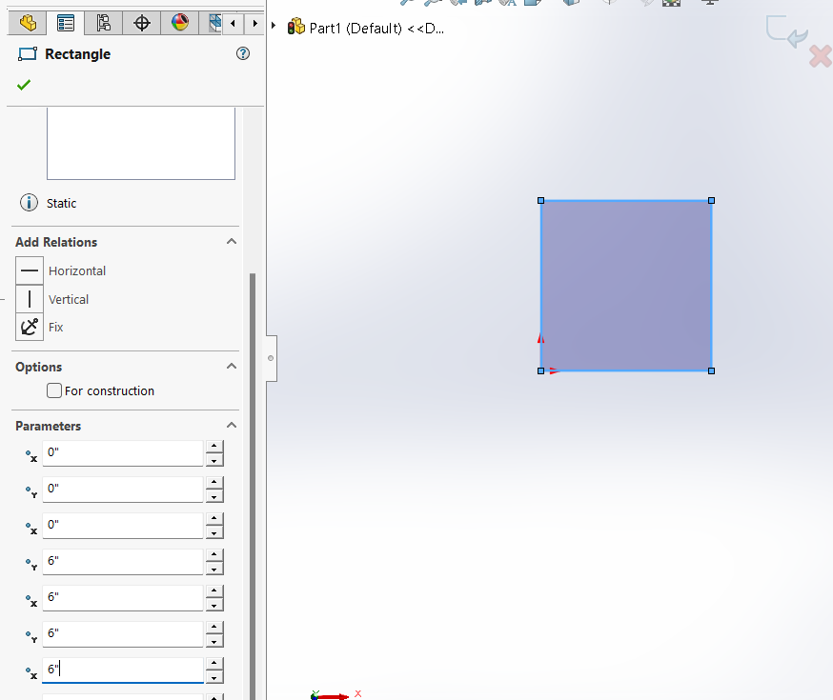Click the third point X field showing 6"
Screen dimensions: 833x700
[123, 598]
